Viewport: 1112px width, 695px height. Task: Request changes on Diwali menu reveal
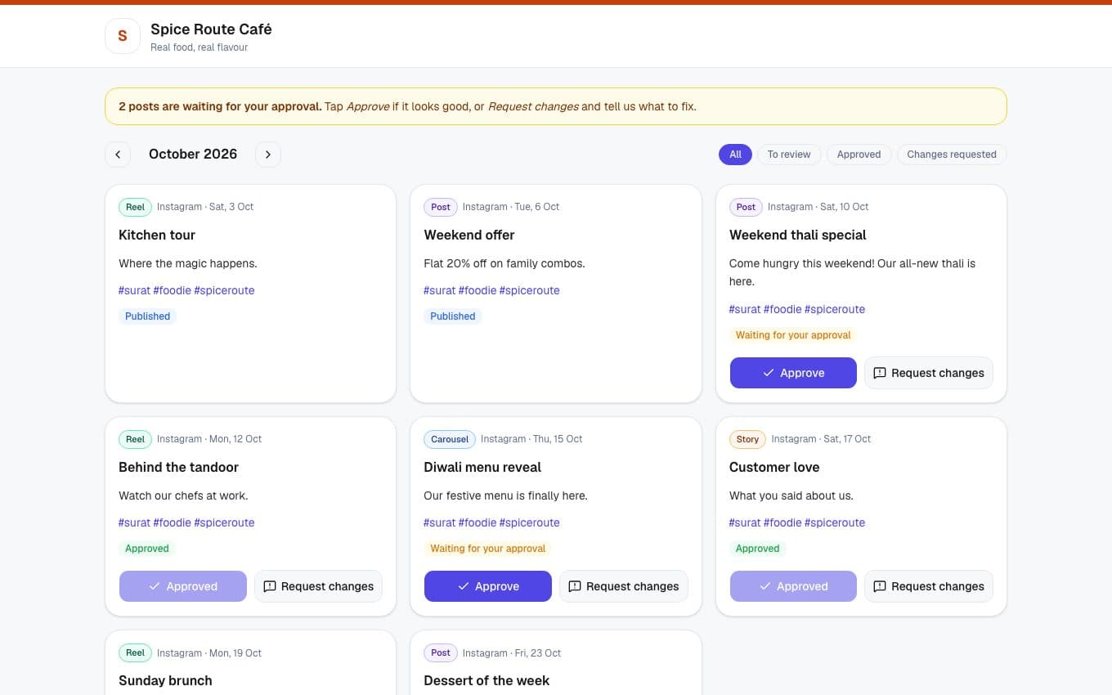624,586
